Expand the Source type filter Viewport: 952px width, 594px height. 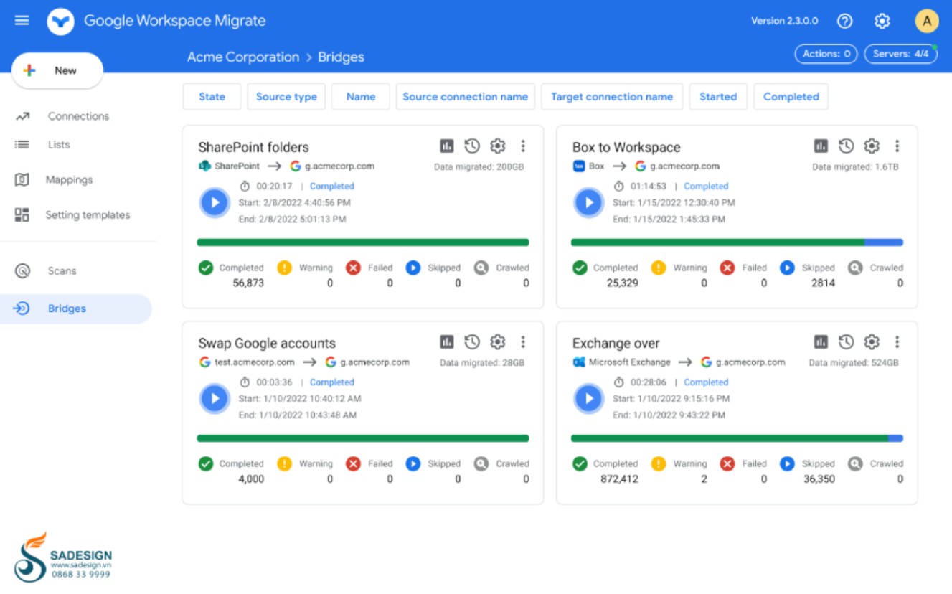(286, 97)
